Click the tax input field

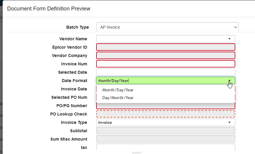(x=165, y=147)
